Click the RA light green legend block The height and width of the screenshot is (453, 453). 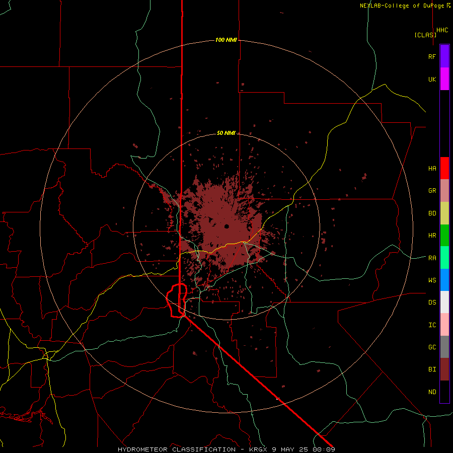point(444,258)
